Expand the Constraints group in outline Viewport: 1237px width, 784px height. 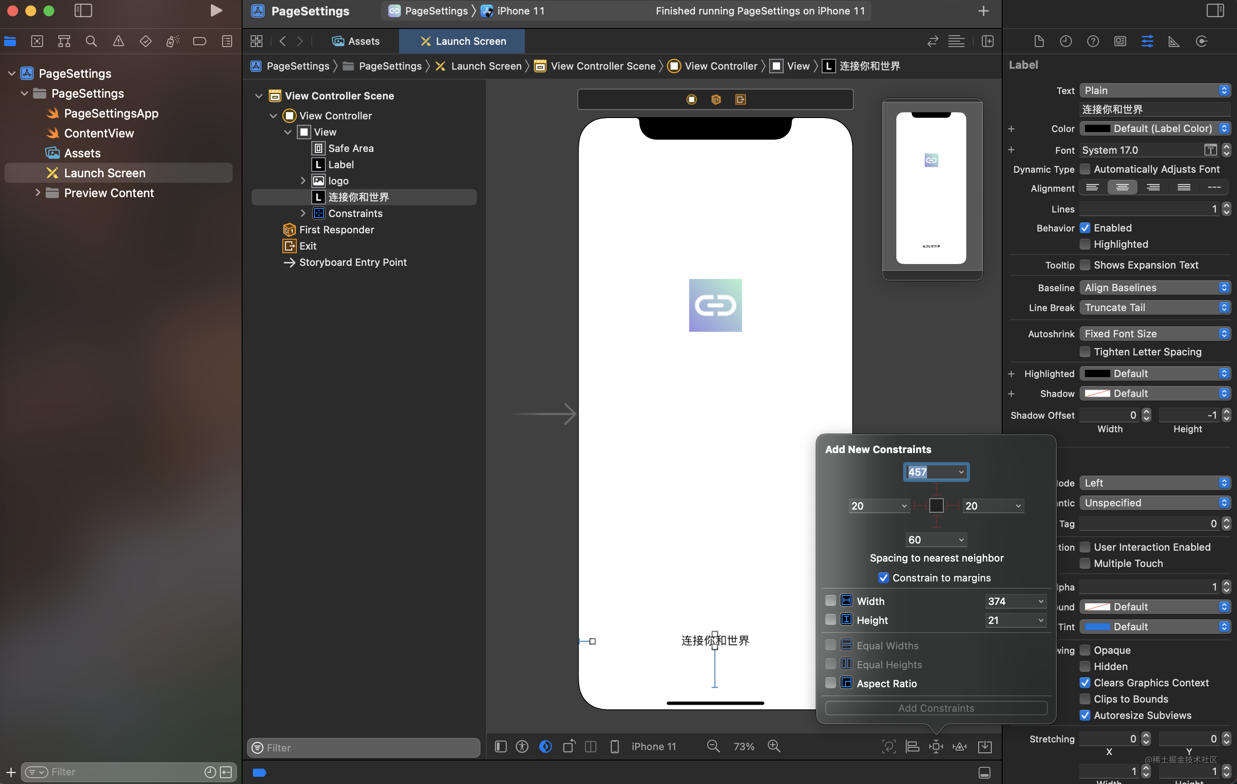pos(303,213)
